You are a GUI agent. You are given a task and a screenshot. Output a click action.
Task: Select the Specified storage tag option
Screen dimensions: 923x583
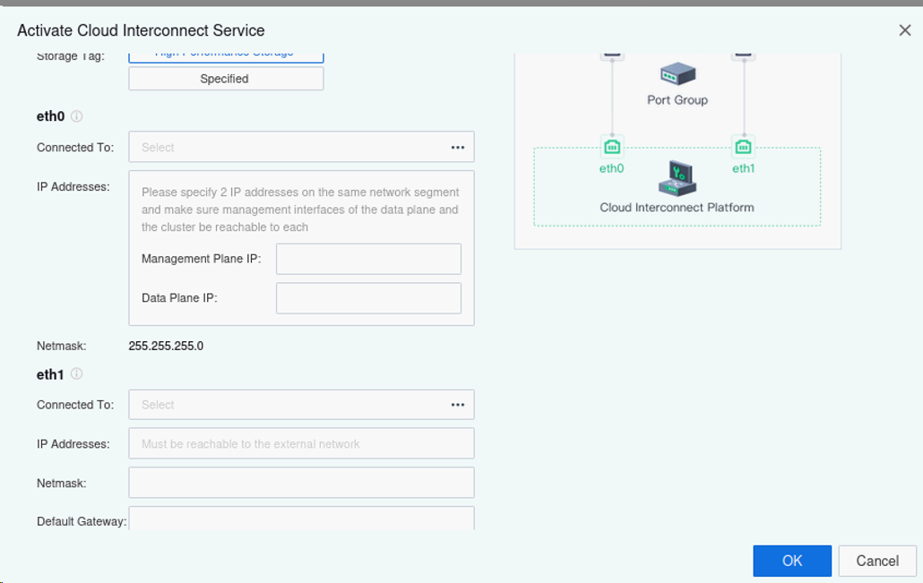[226, 78]
